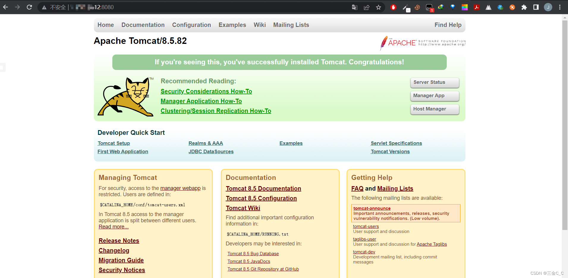Open the Changelog link
Viewport: 568px width, 278px height.
click(114, 250)
